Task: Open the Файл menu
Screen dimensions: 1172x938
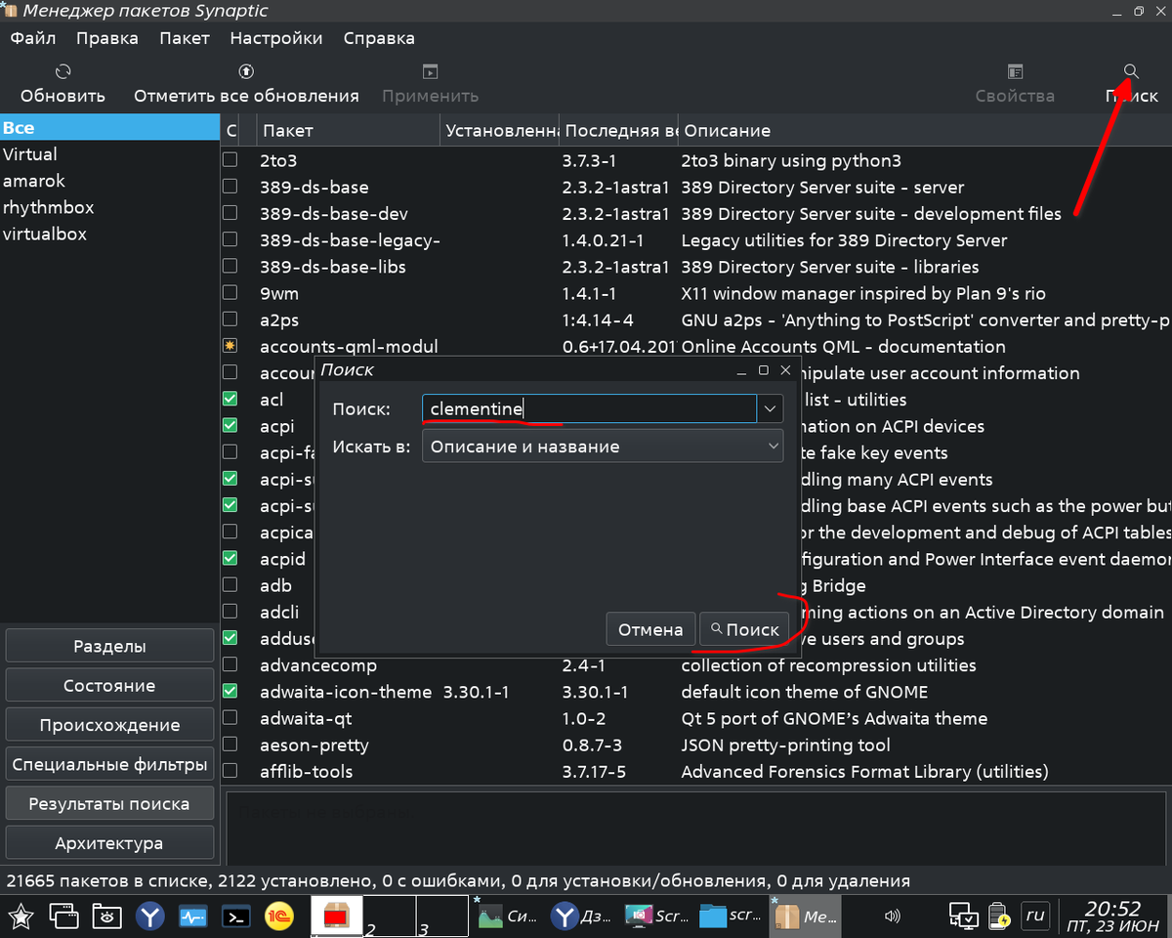Action: pos(33,38)
